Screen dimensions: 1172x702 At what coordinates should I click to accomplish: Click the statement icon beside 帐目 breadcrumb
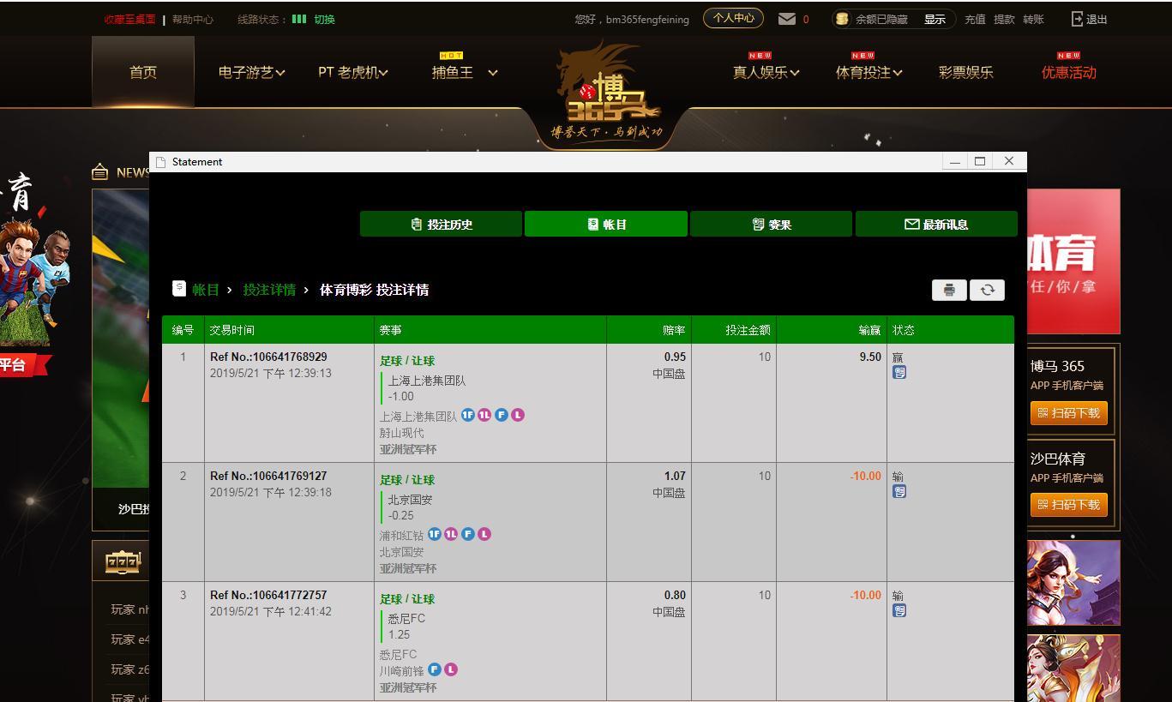pos(179,288)
